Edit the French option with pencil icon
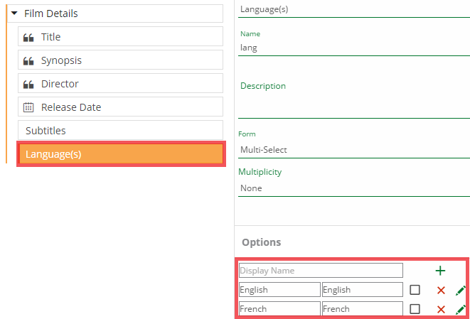 pos(460,309)
